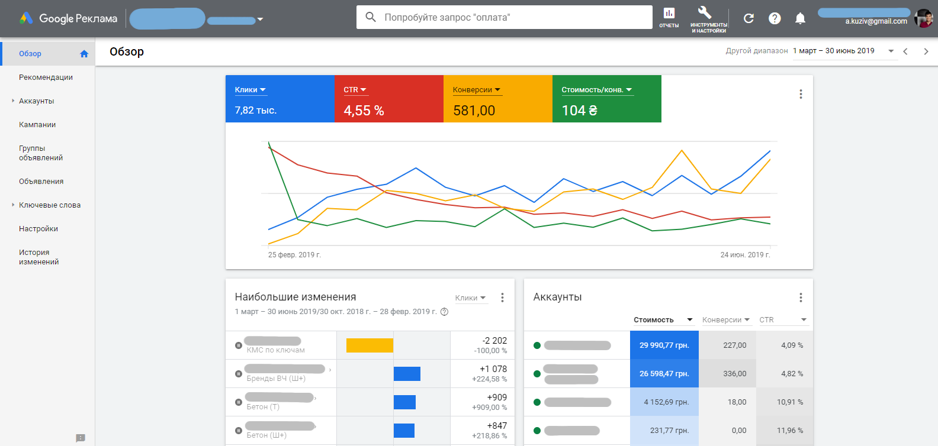Open the notifications bell icon

800,18
